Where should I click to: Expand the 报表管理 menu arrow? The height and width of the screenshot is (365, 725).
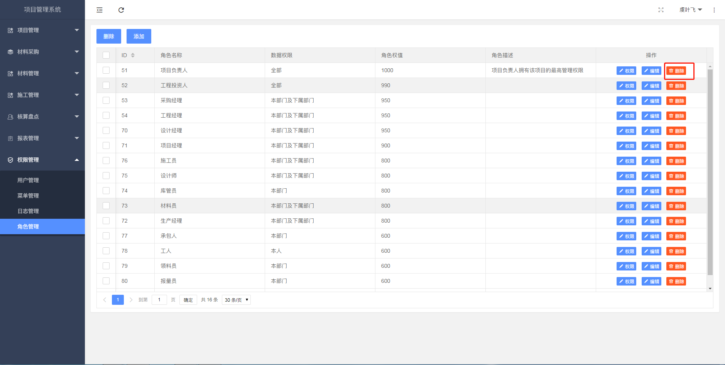click(x=77, y=138)
